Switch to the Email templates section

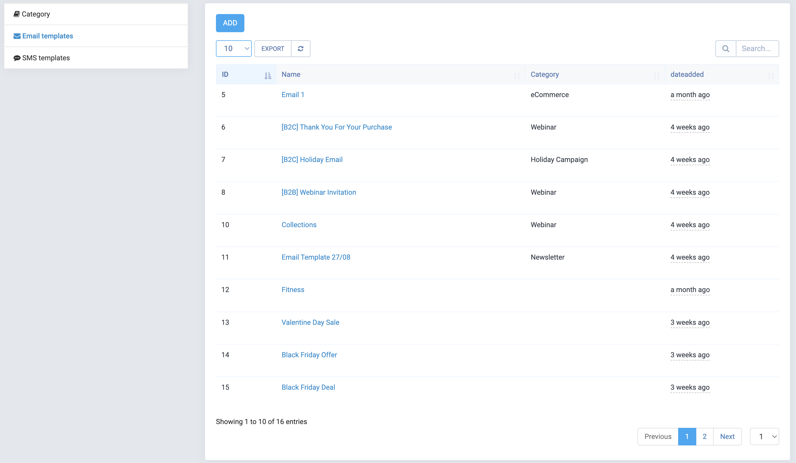pos(47,36)
